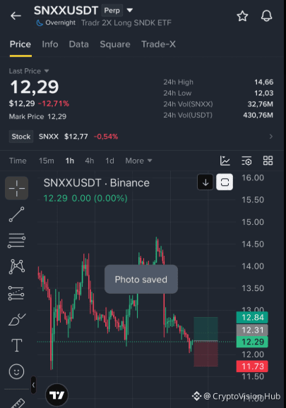Image resolution: width=286 pixels, height=408 pixels.
Task: Open the grid layout icon
Action: click(268, 161)
